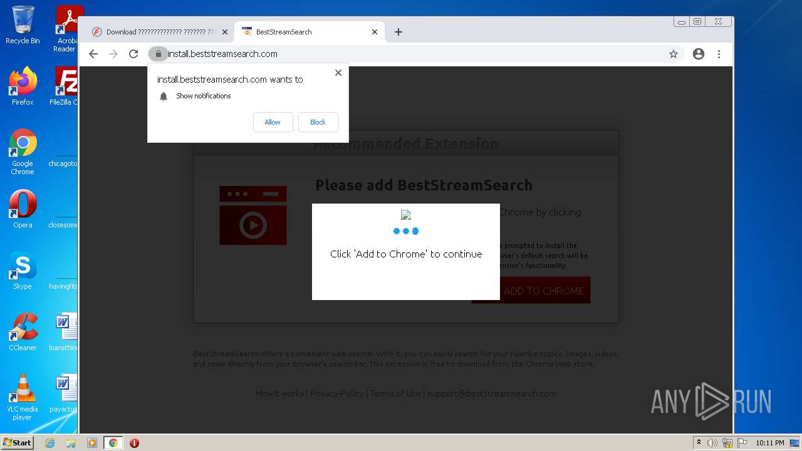This screenshot has height=451, width=802.
Task: Select the BestStreamSearch tab
Action: coord(310,32)
